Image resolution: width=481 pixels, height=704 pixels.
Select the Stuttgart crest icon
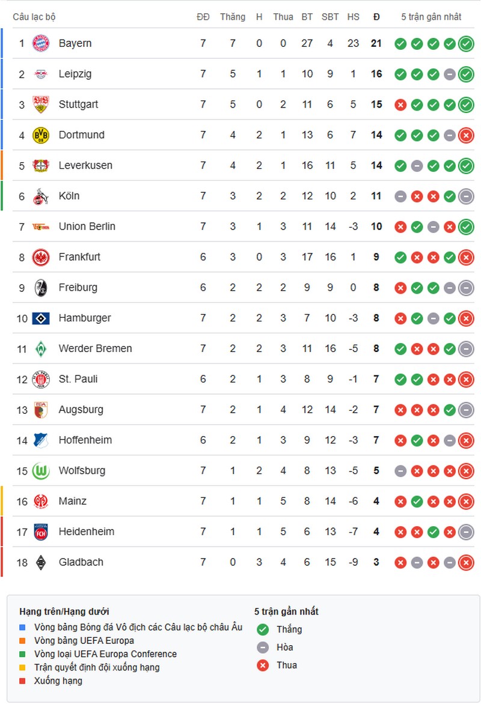pos(41,105)
